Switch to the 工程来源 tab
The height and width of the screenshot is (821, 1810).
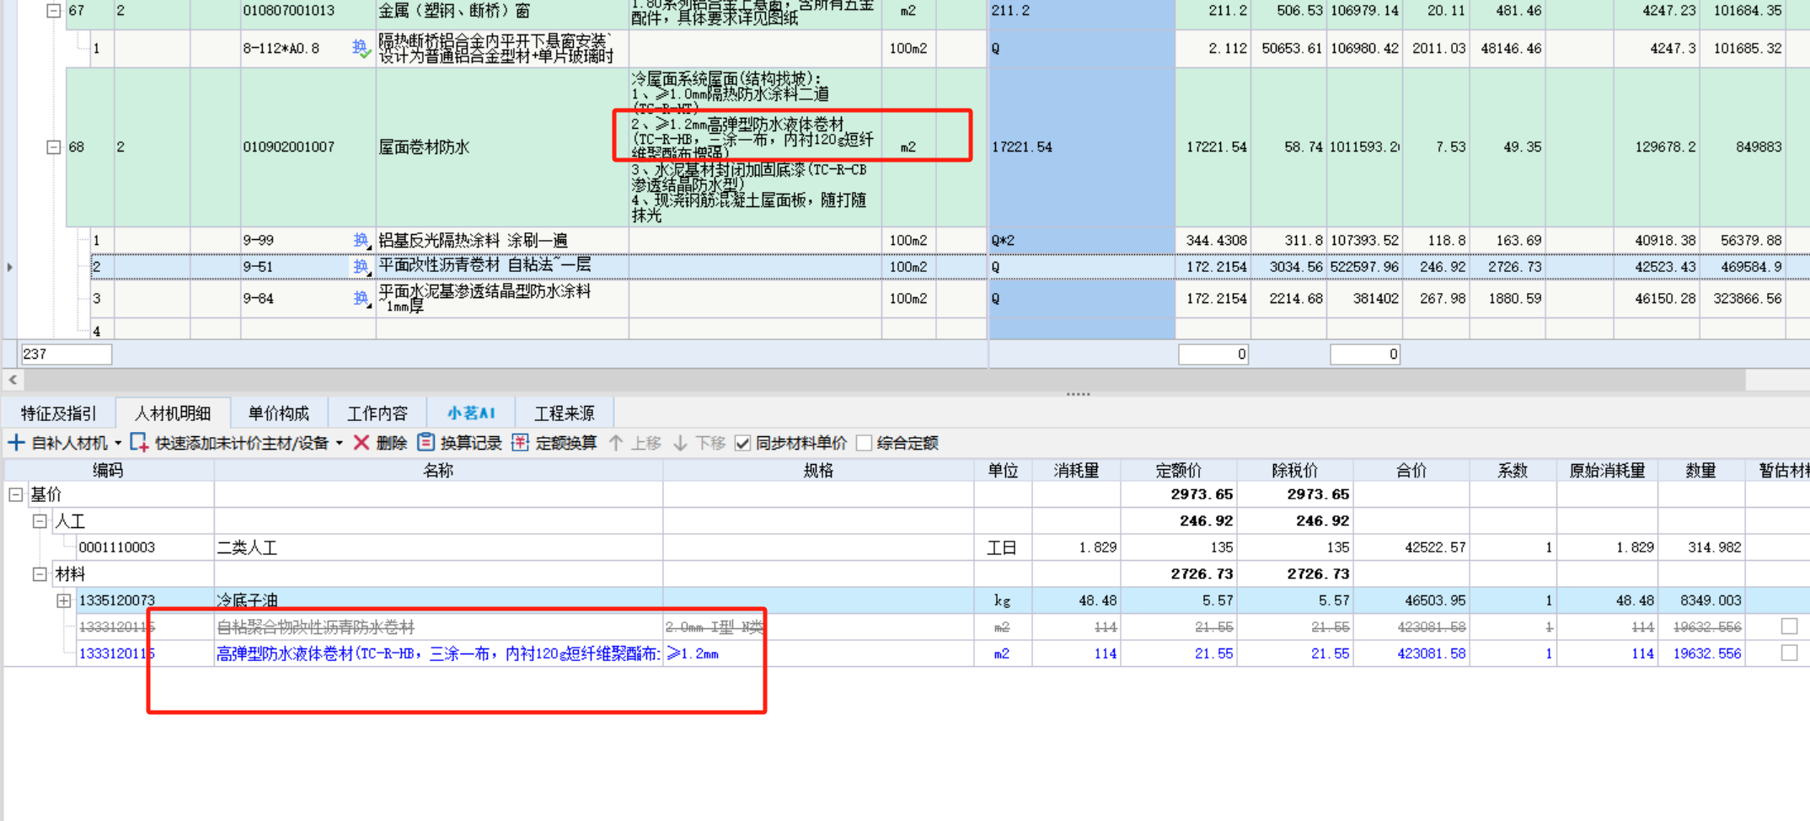coord(564,413)
